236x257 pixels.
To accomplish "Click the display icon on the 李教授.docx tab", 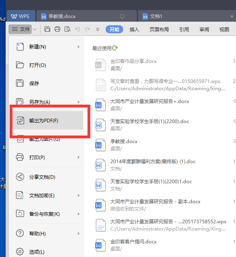I will (x=122, y=16).
